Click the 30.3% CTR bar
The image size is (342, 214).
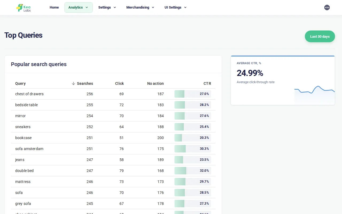click(x=193, y=149)
